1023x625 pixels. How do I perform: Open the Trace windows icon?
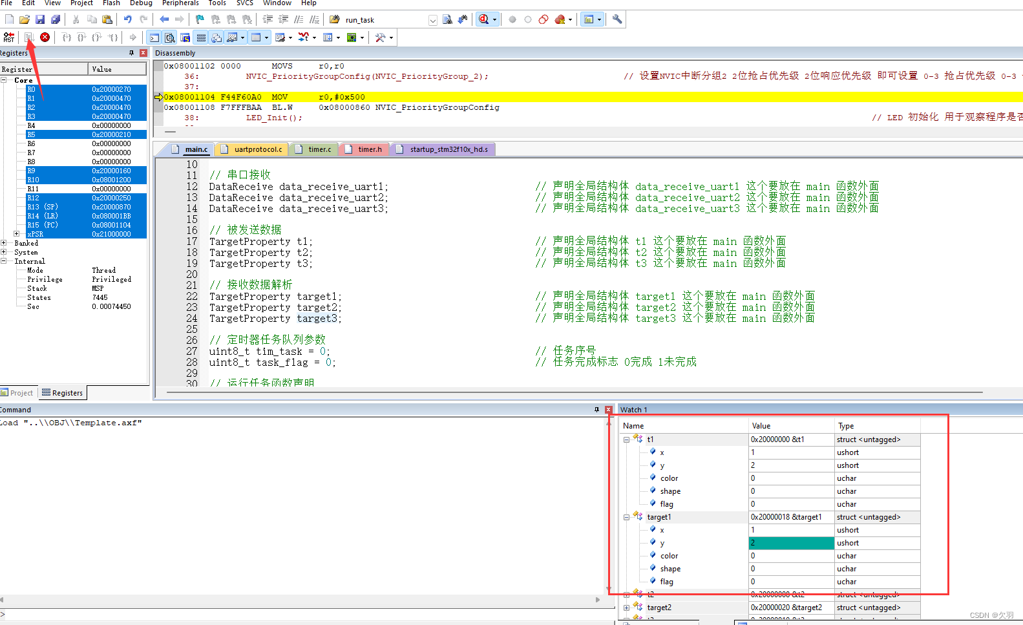328,37
